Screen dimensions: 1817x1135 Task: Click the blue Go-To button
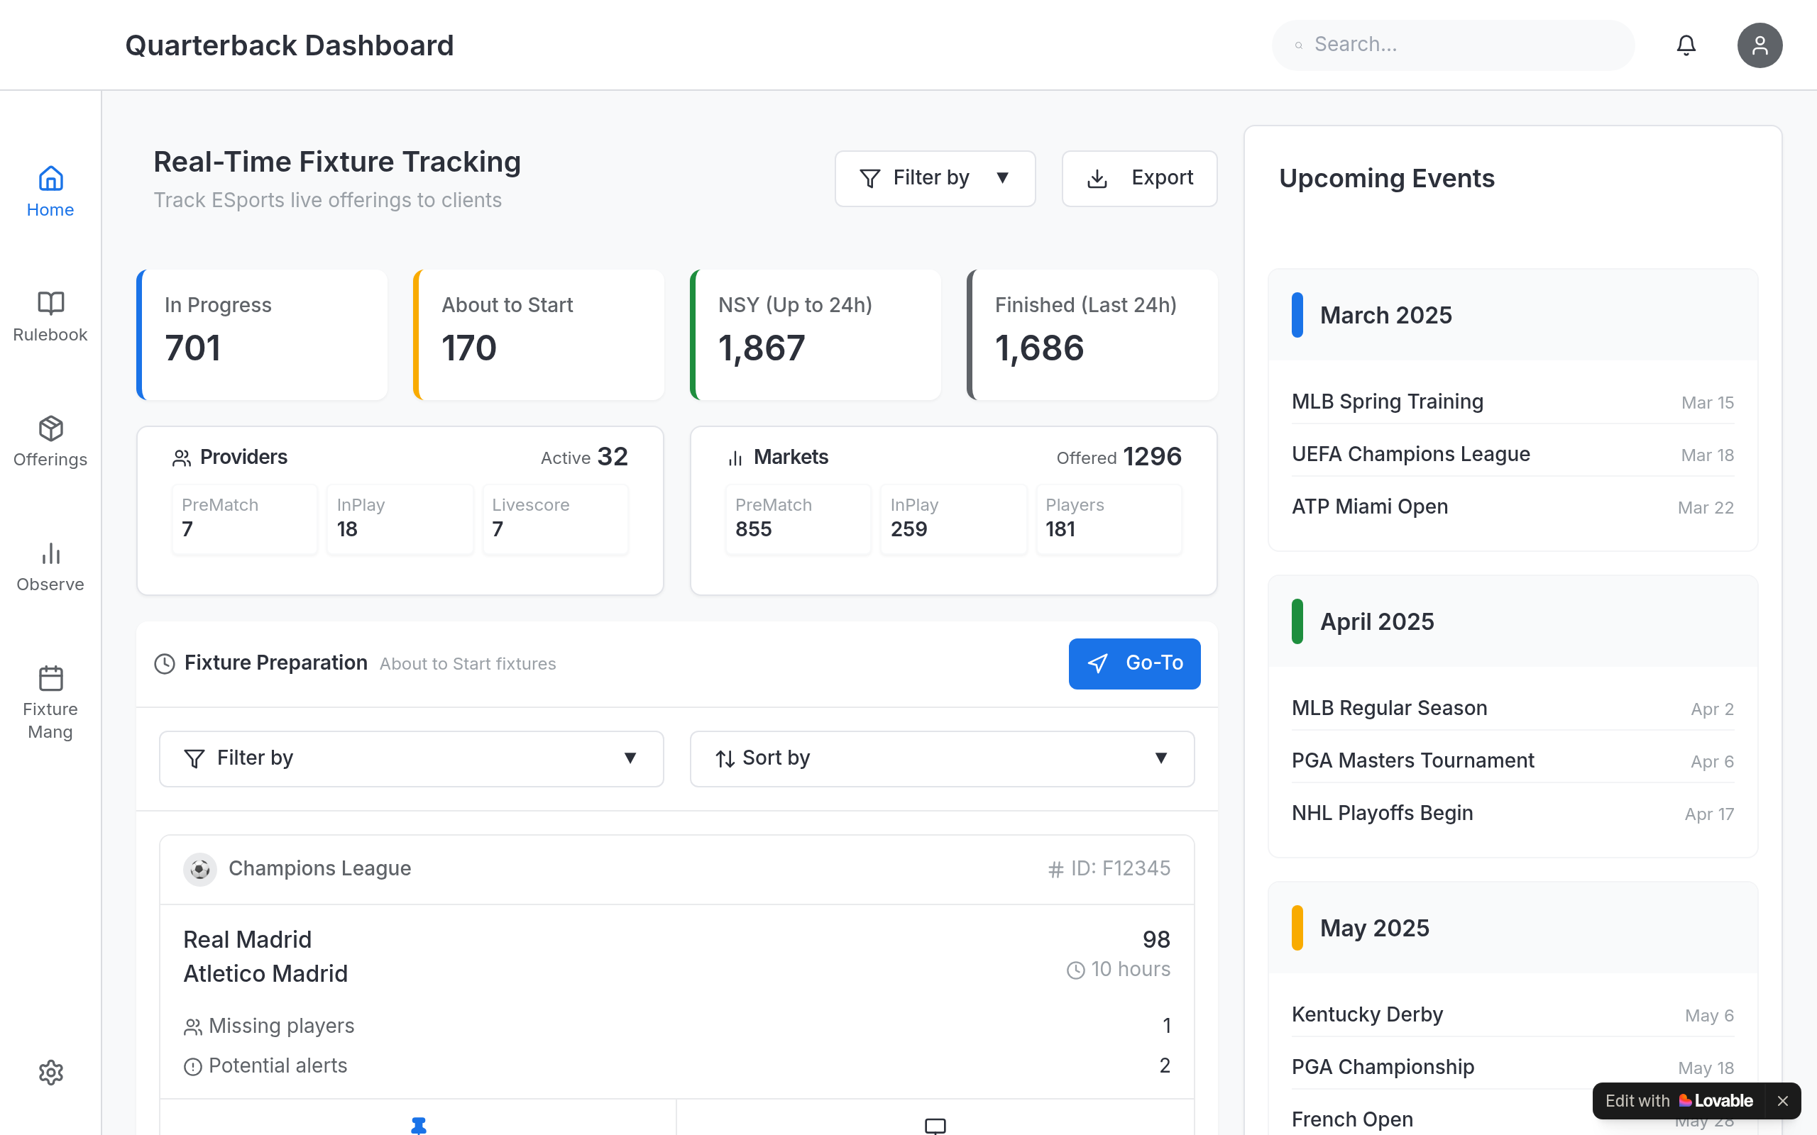[1133, 663]
